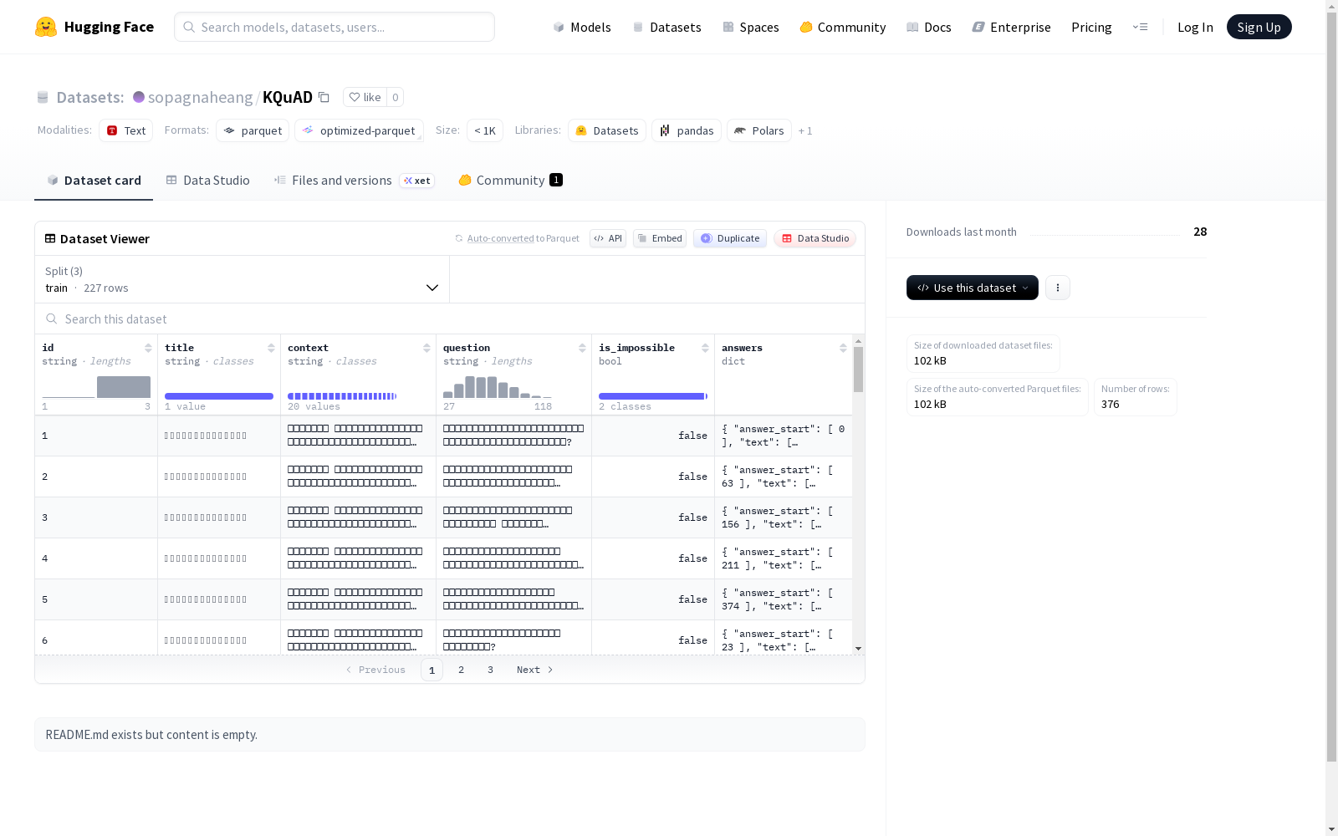Open Spaces from the top navigation
Viewport: 1338px width, 836px height.
[x=751, y=27]
